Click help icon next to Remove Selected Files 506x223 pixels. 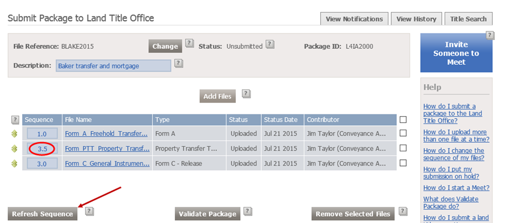click(x=403, y=212)
